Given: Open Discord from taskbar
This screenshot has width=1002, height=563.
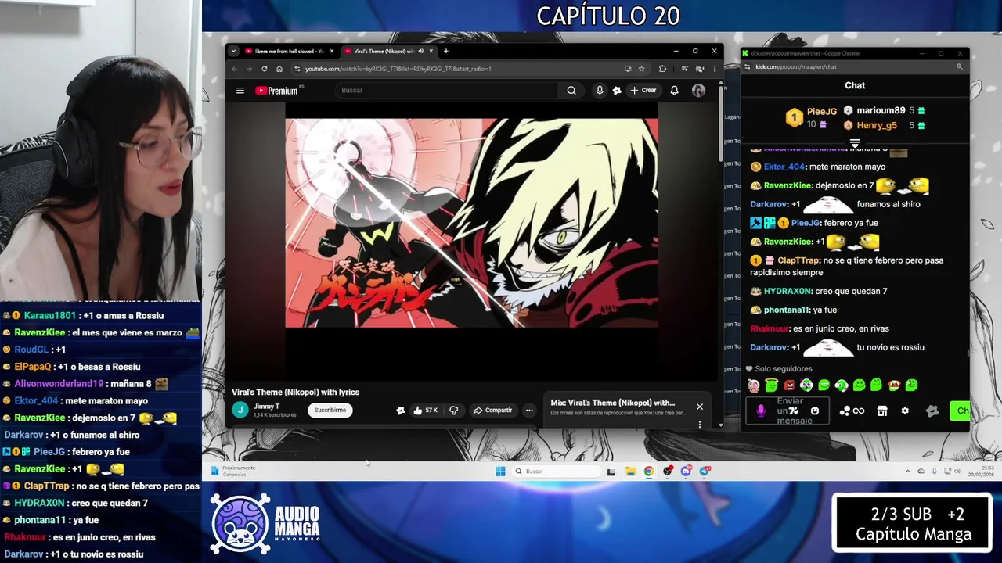Looking at the screenshot, I should (687, 472).
